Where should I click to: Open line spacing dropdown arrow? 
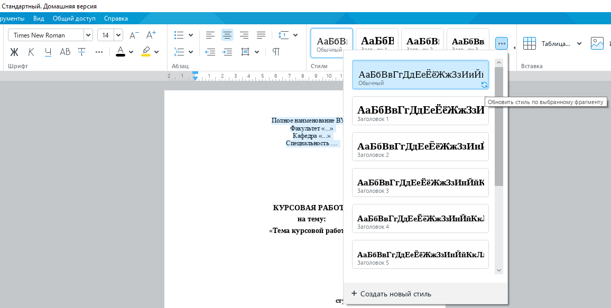(295, 35)
